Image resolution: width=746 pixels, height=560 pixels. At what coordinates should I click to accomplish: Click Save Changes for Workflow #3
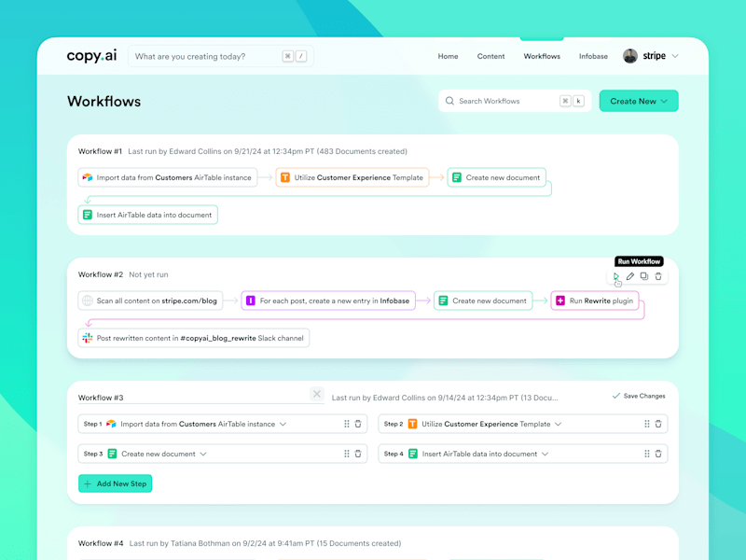[x=639, y=396]
